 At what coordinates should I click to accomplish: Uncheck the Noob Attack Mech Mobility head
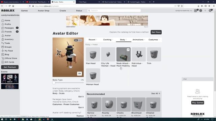128,50
